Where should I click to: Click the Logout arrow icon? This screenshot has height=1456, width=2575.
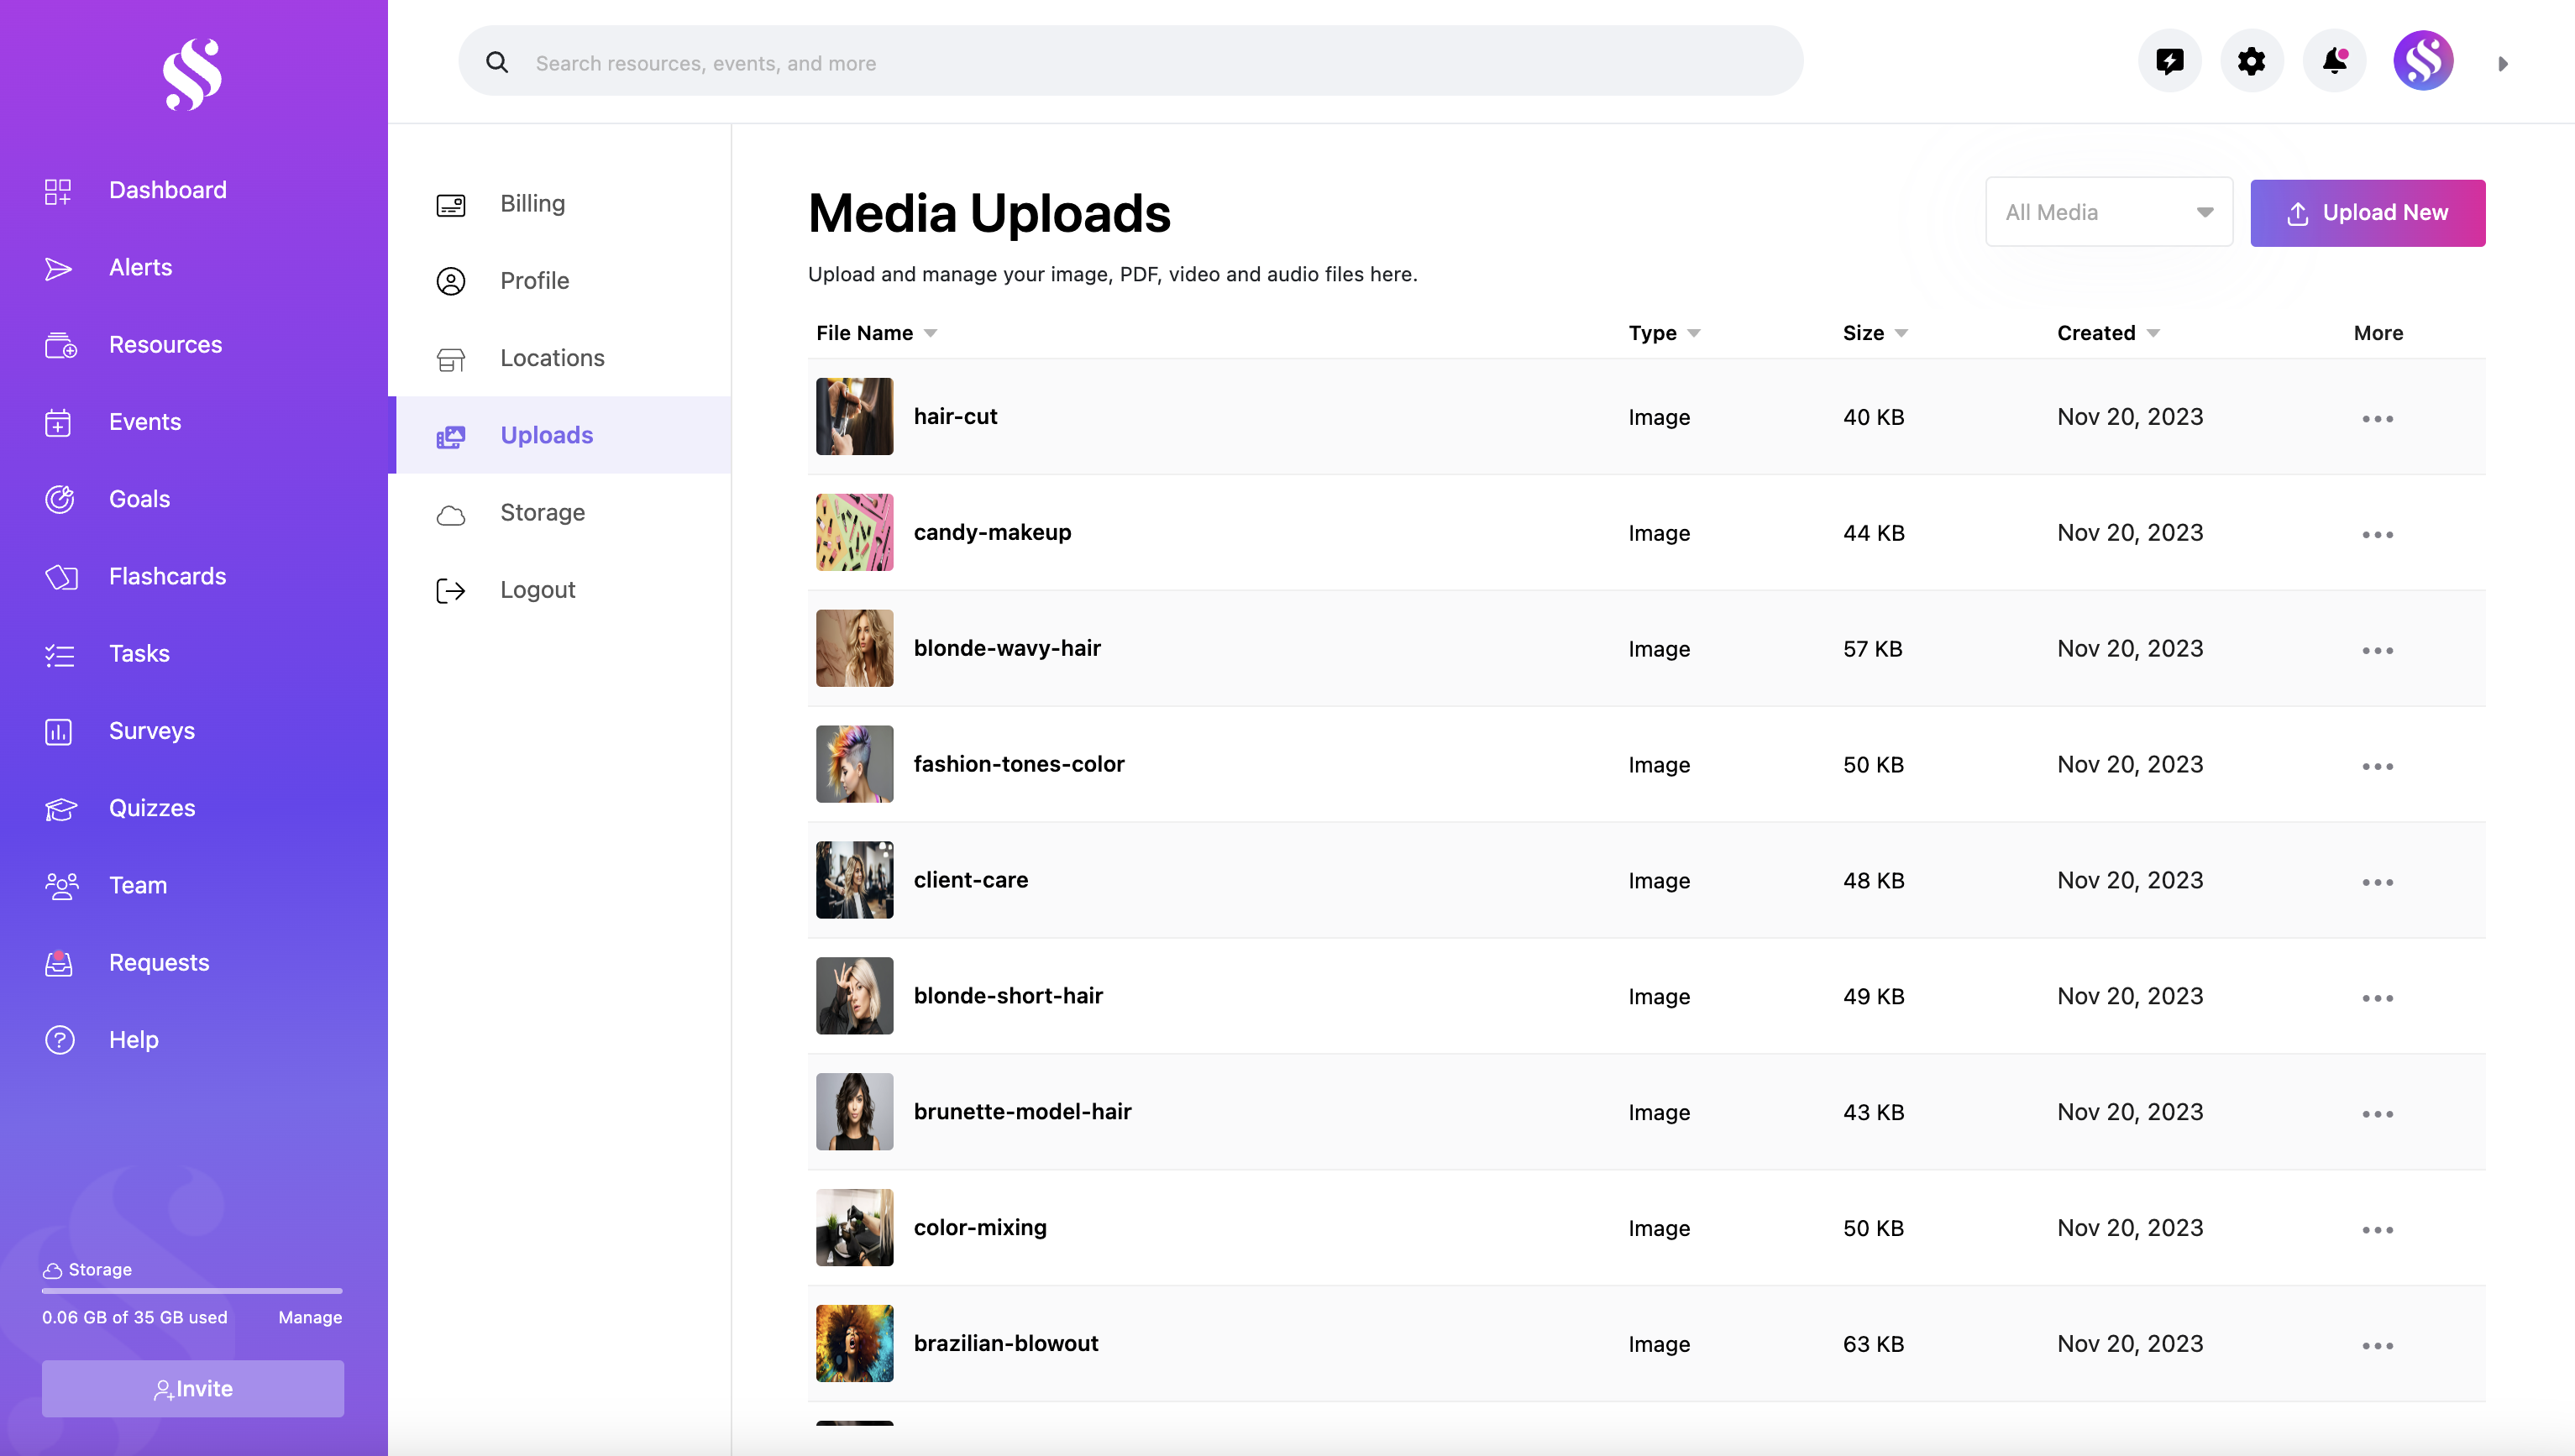pyautogui.click(x=451, y=591)
